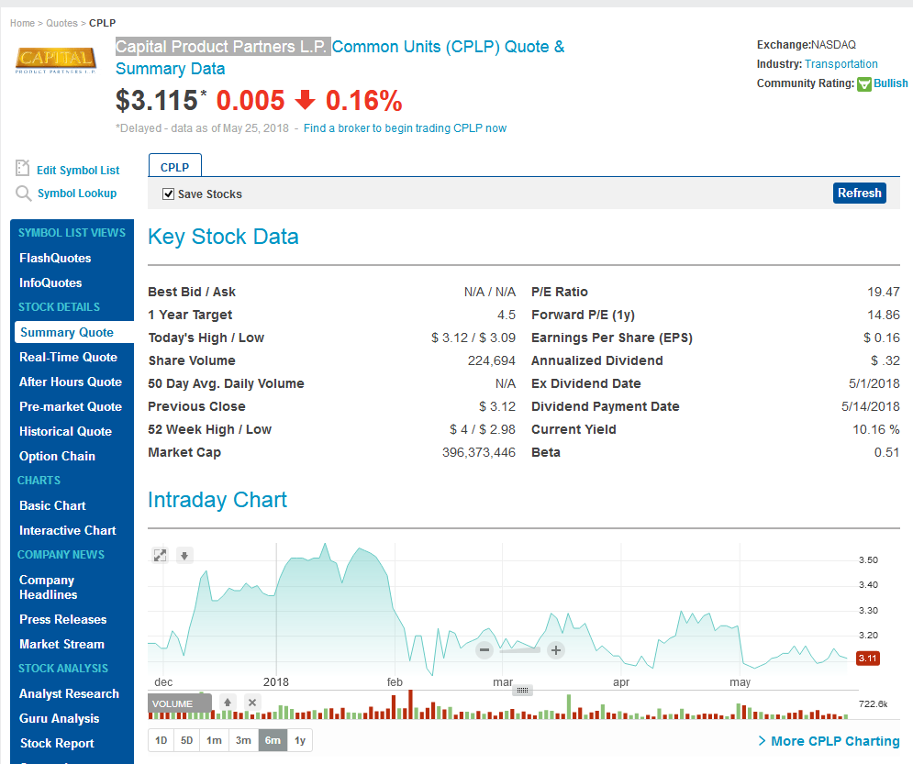The height and width of the screenshot is (764, 913).
Task: Open the Quotes breadcrumb link
Action: click(61, 23)
